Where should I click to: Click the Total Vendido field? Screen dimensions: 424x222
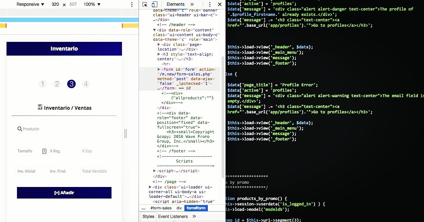coord(97,171)
